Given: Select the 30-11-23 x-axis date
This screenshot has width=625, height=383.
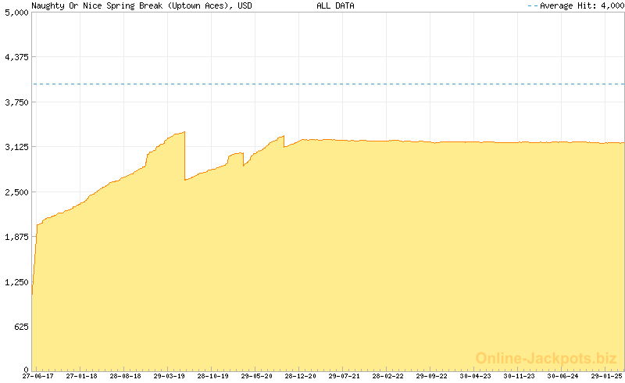Looking at the screenshot, I should (x=519, y=376).
